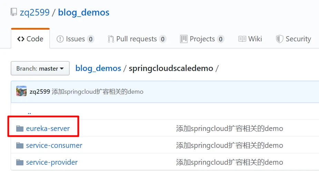Viewport: 319px width, 194px height.
Task: Navigate up via the parent directory dots
Action: 29,113
